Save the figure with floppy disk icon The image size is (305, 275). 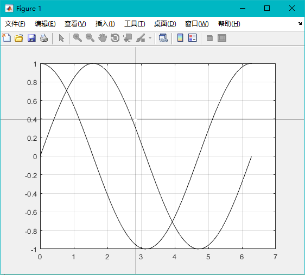(31, 38)
